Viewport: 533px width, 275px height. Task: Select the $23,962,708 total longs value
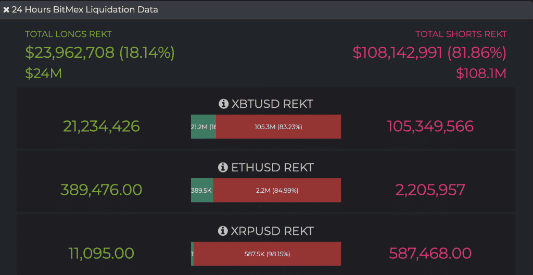coord(99,53)
